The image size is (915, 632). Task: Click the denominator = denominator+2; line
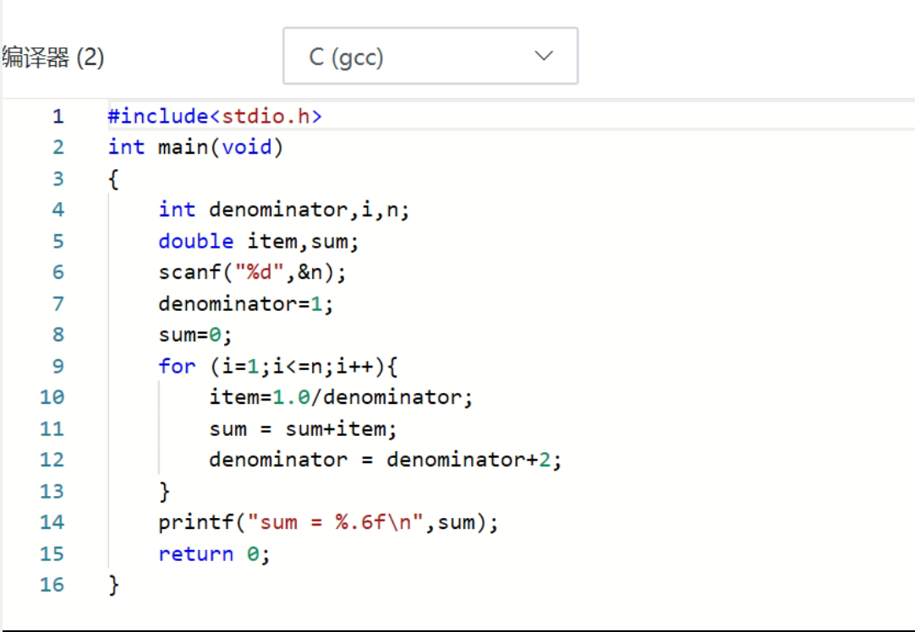385,460
